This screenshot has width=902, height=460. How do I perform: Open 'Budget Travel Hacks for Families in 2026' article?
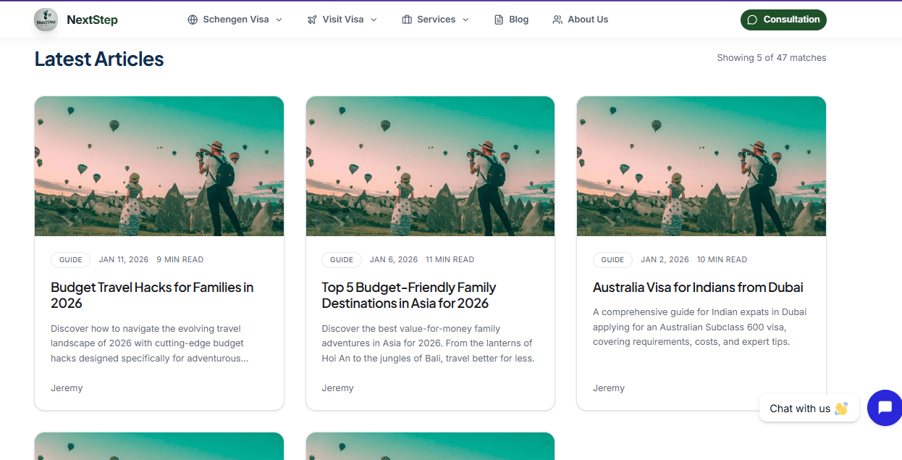pyautogui.click(x=152, y=295)
